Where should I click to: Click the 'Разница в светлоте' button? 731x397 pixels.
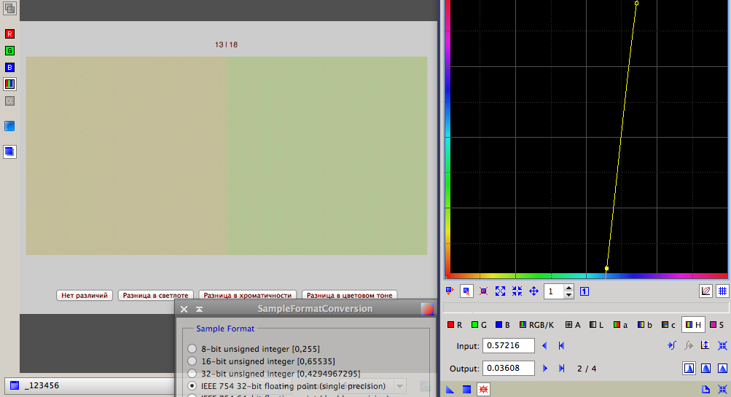[155, 296]
